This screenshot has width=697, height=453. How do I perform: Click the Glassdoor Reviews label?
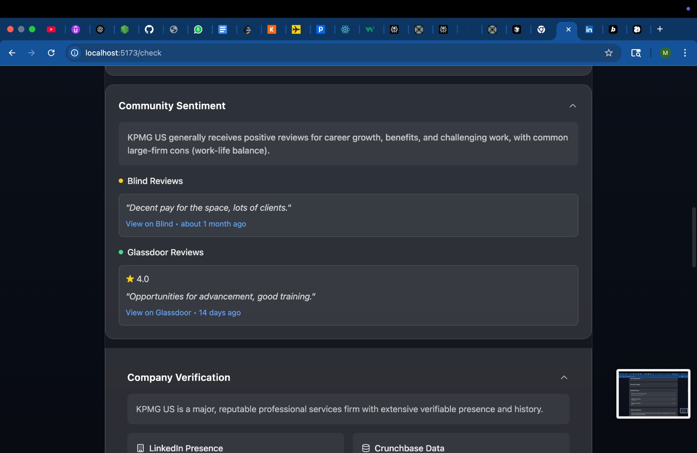pos(166,253)
